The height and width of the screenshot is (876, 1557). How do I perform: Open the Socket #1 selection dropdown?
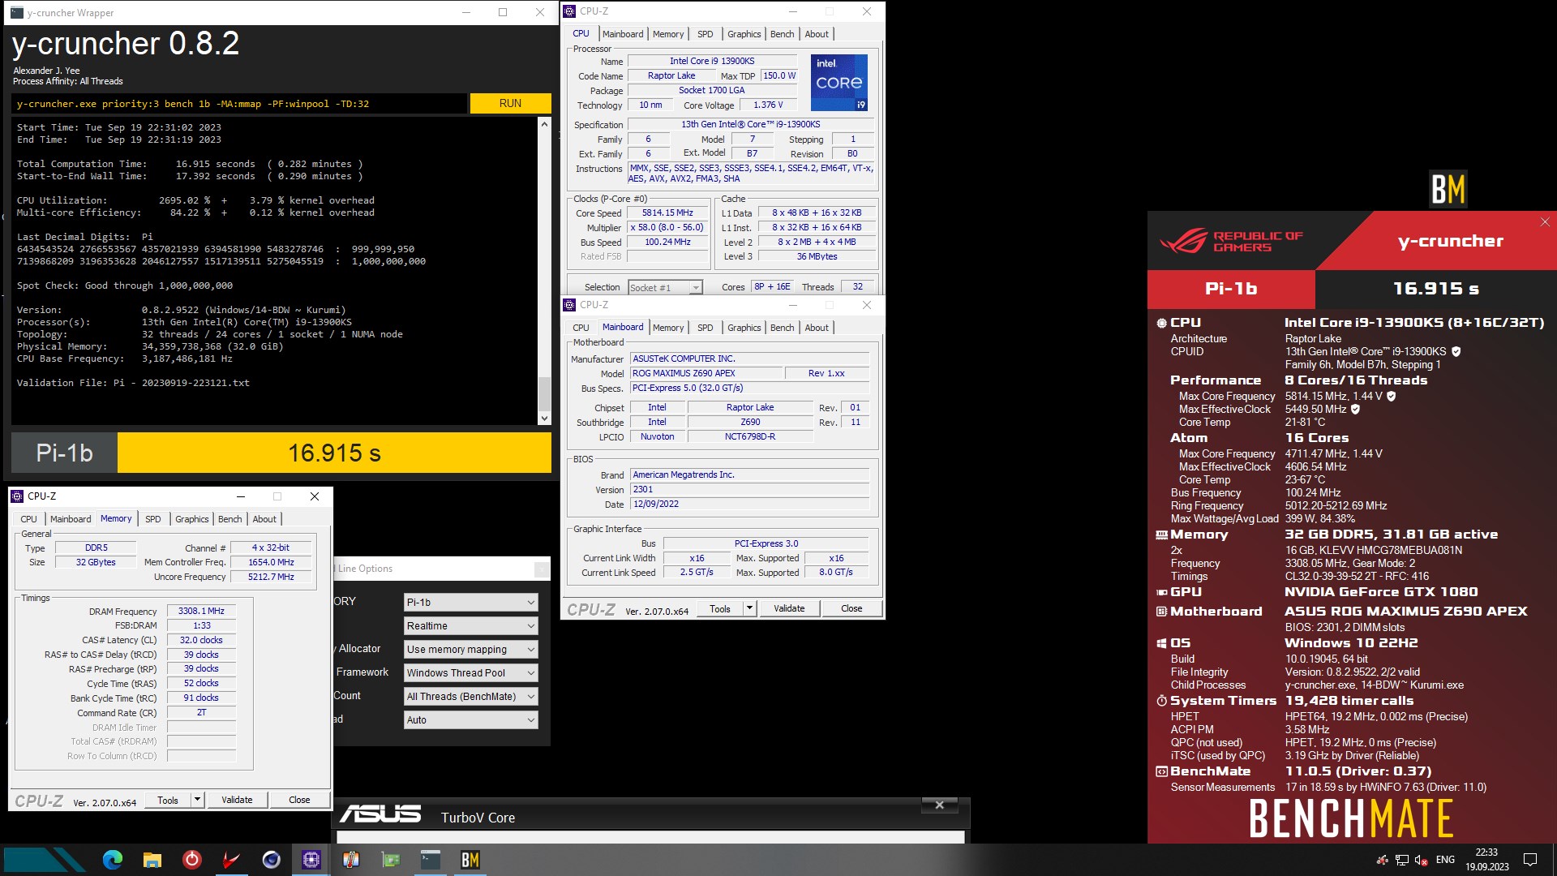[665, 287]
